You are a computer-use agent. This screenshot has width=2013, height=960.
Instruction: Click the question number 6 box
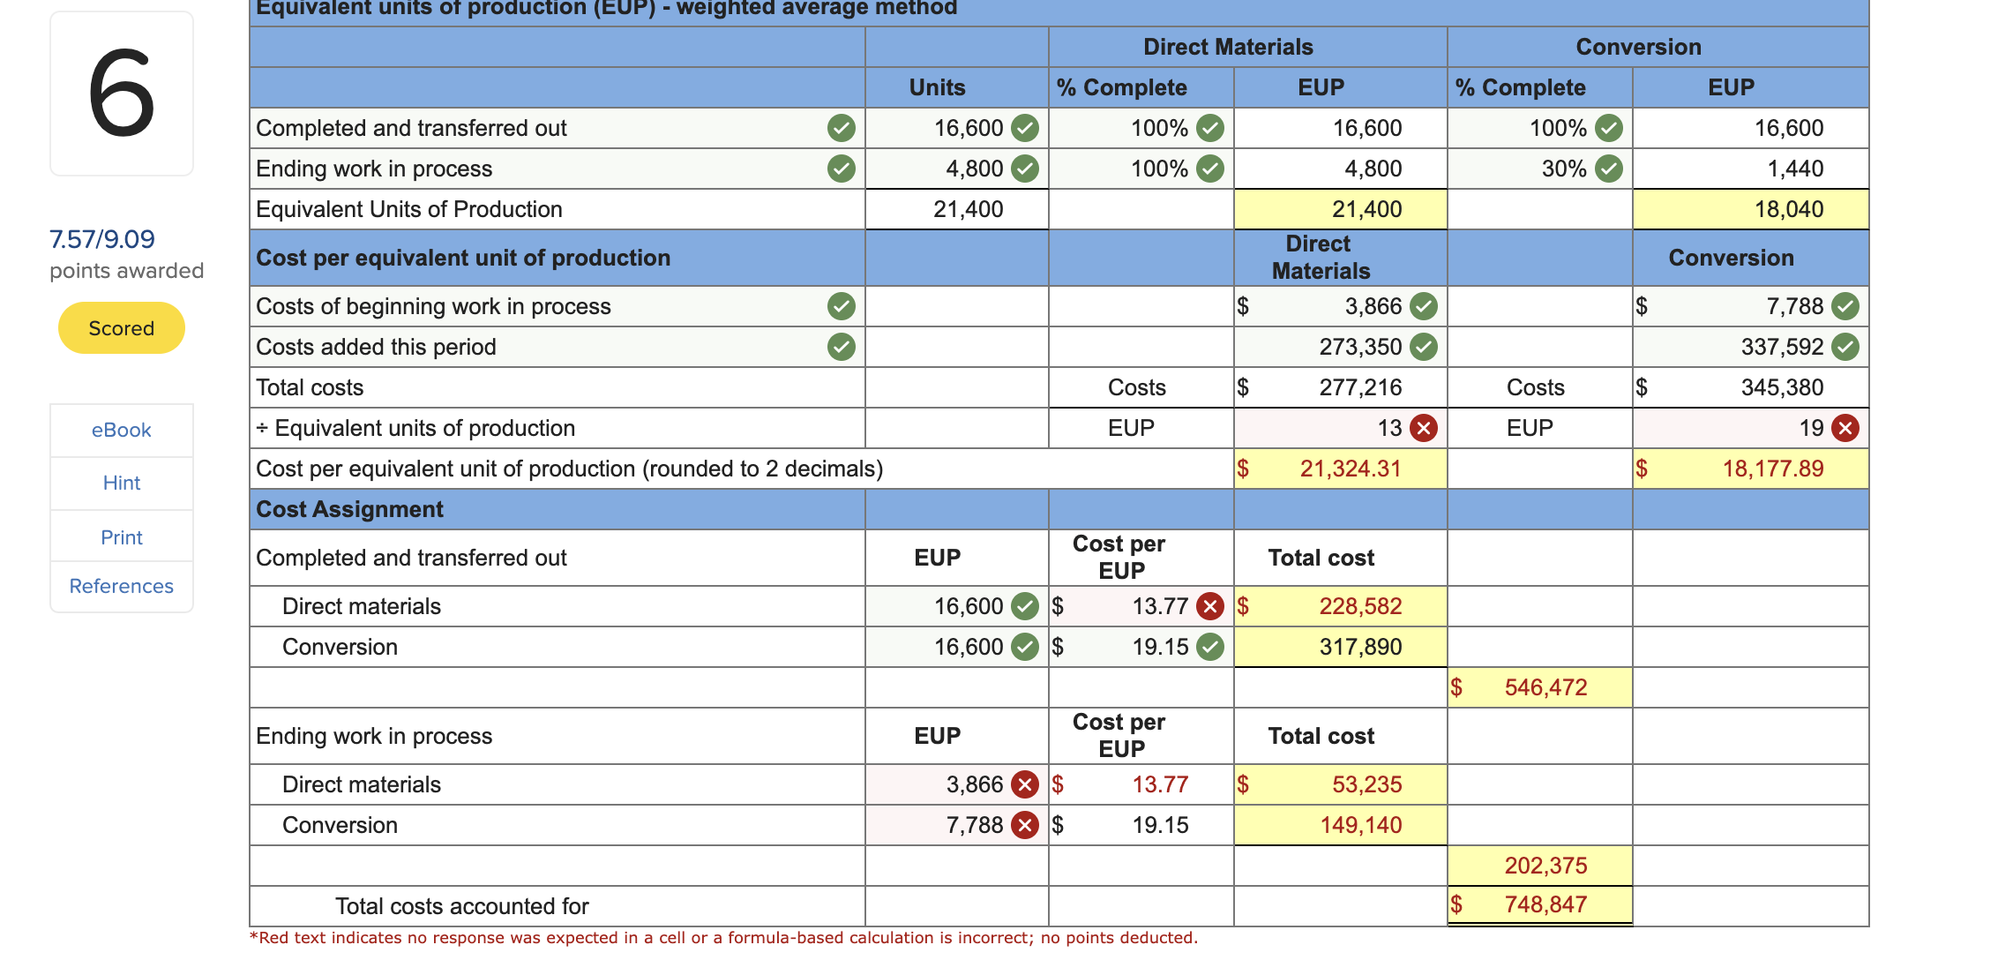point(121,93)
